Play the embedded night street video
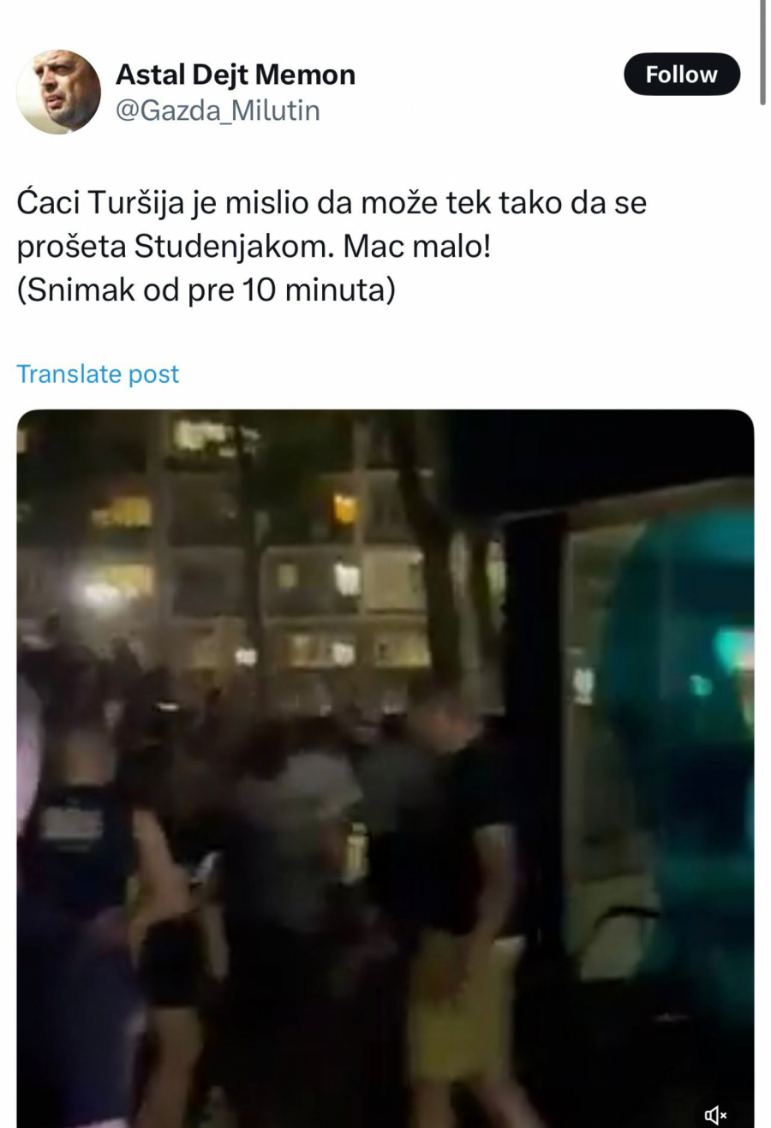The width and height of the screenshot is (771, 1128). (x=385, y=768)
